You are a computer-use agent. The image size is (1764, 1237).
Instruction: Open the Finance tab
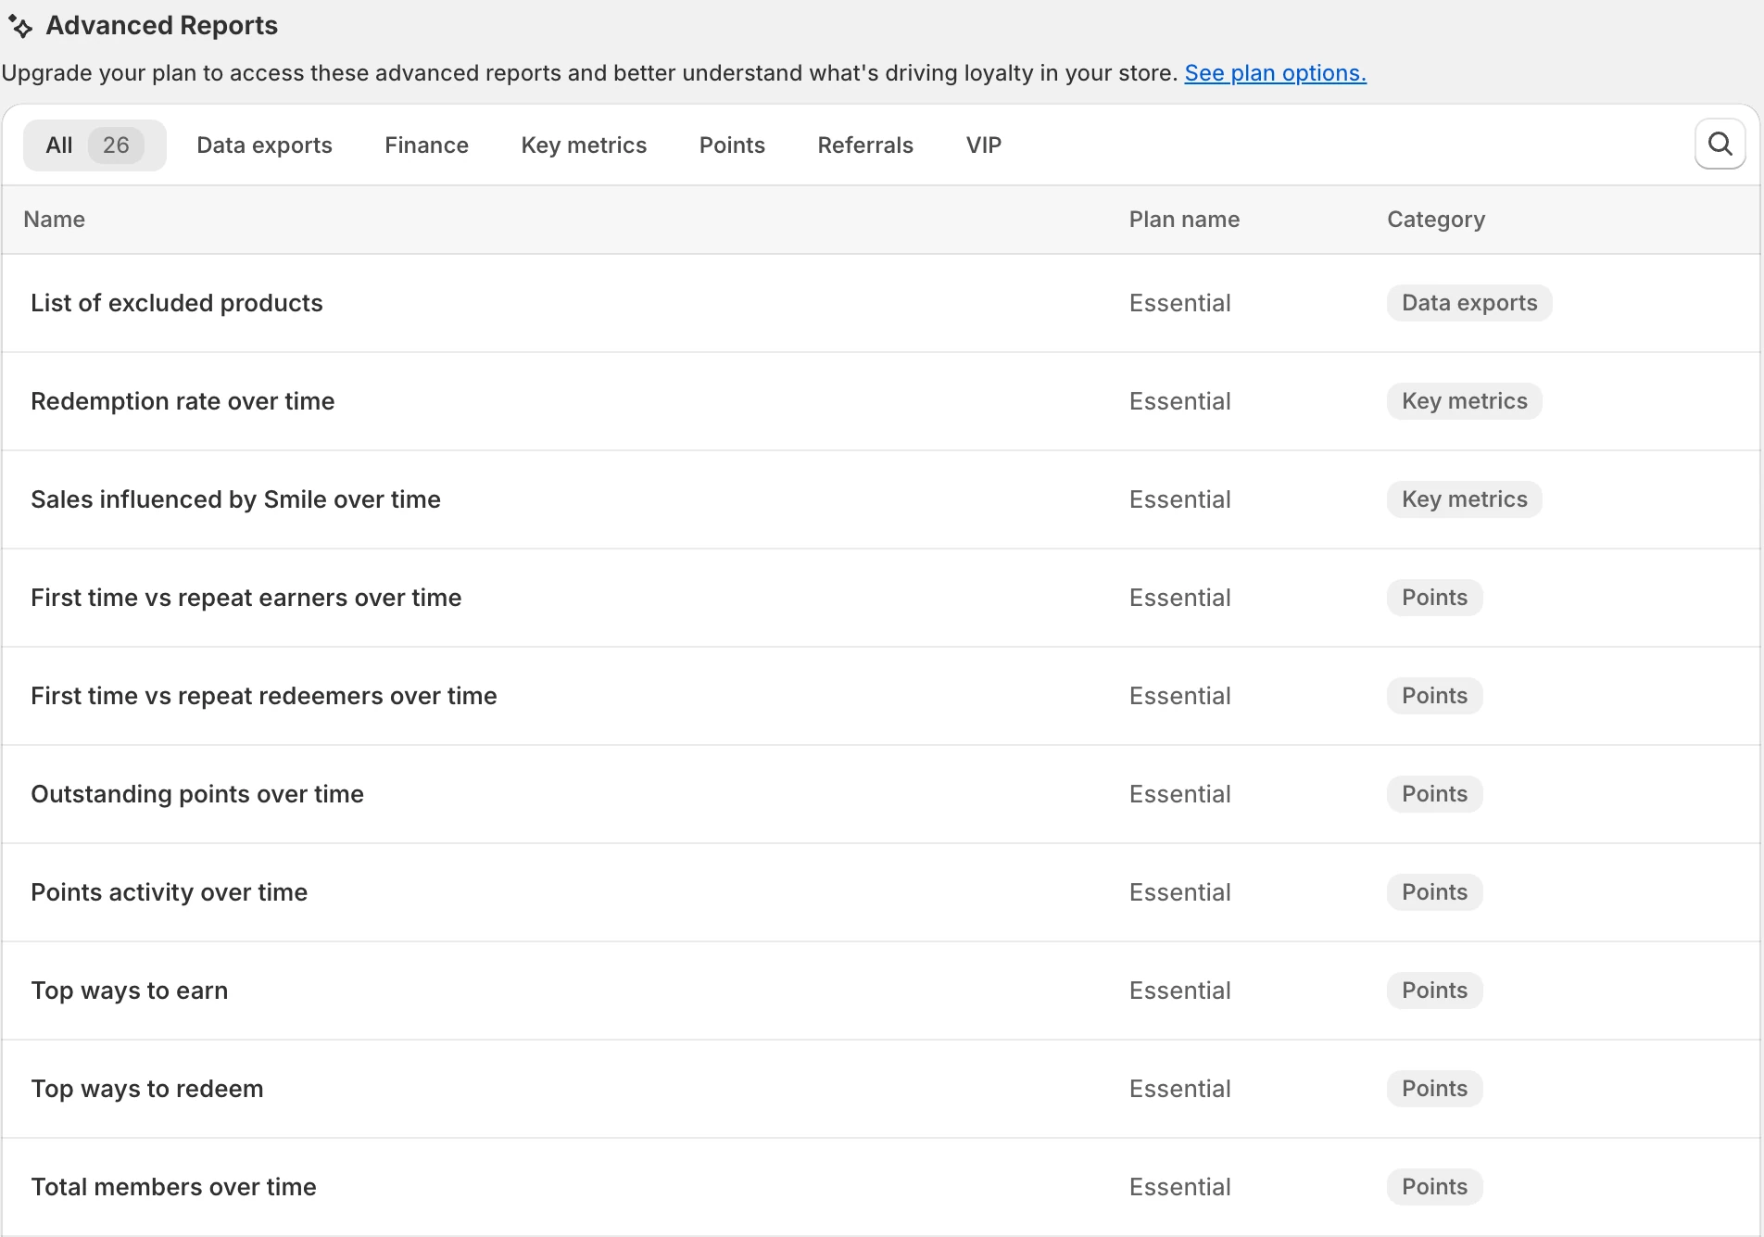[x=426, y=145]
